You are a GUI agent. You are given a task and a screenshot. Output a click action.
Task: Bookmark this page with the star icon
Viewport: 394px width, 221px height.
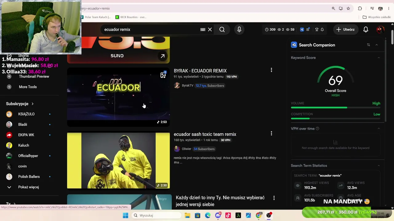[348, 8]
